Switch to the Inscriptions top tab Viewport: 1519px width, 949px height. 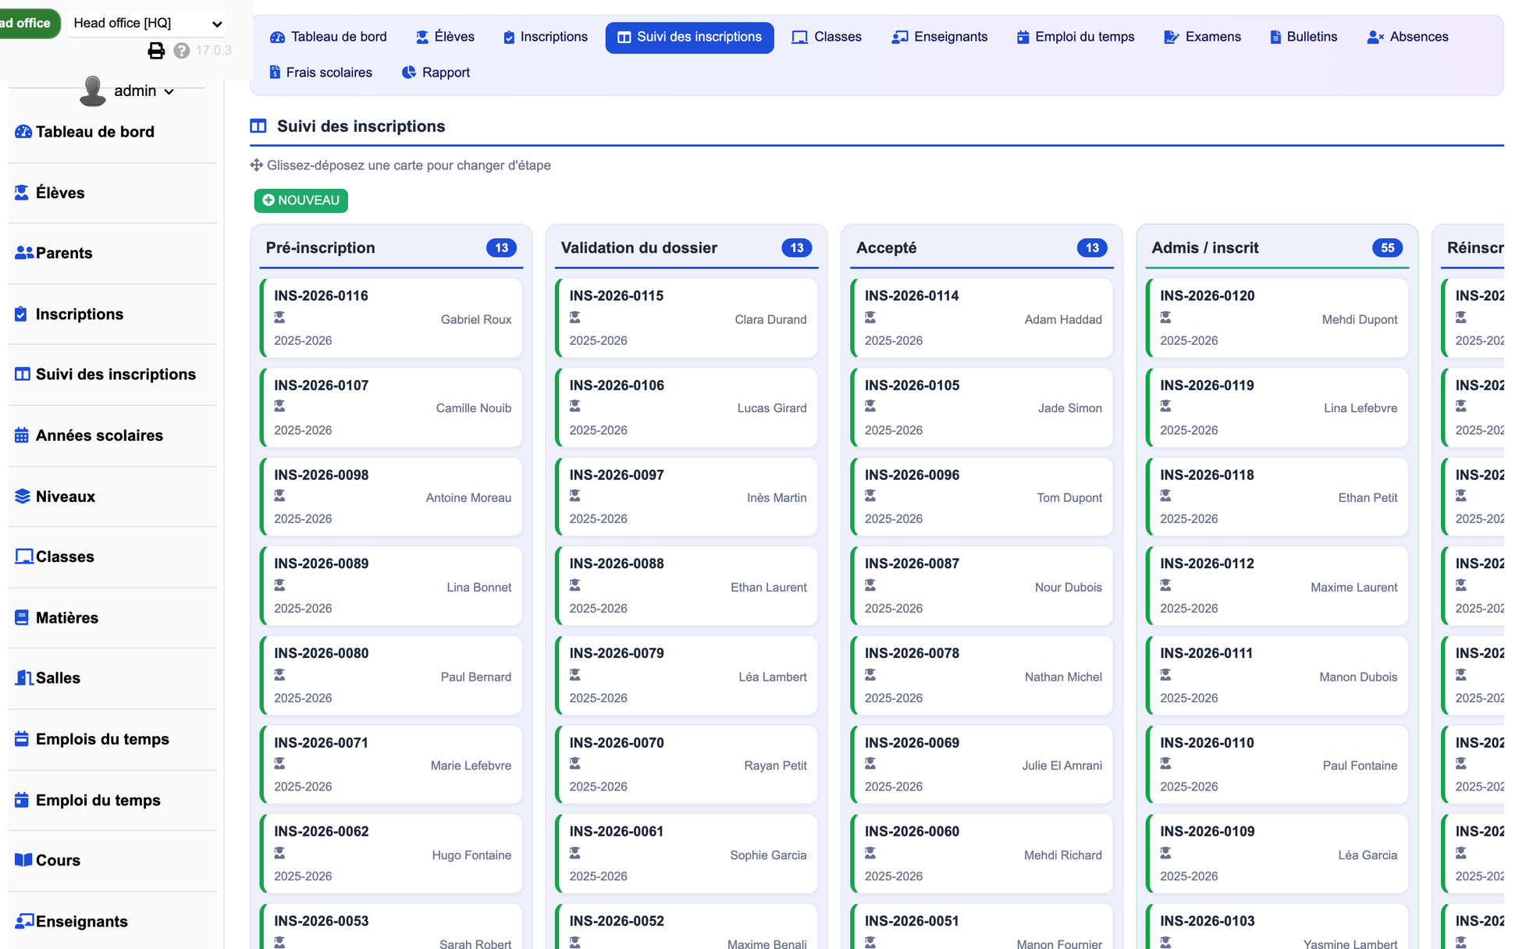tap(546, 37)
